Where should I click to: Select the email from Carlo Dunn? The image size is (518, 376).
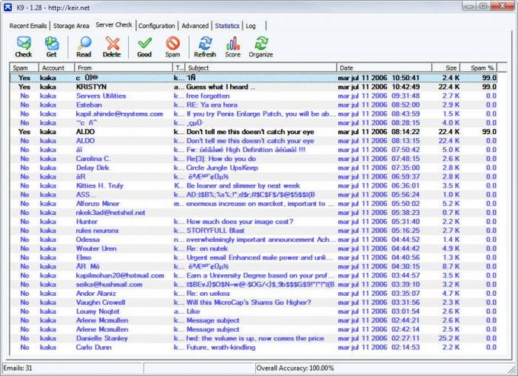[254, 347]
